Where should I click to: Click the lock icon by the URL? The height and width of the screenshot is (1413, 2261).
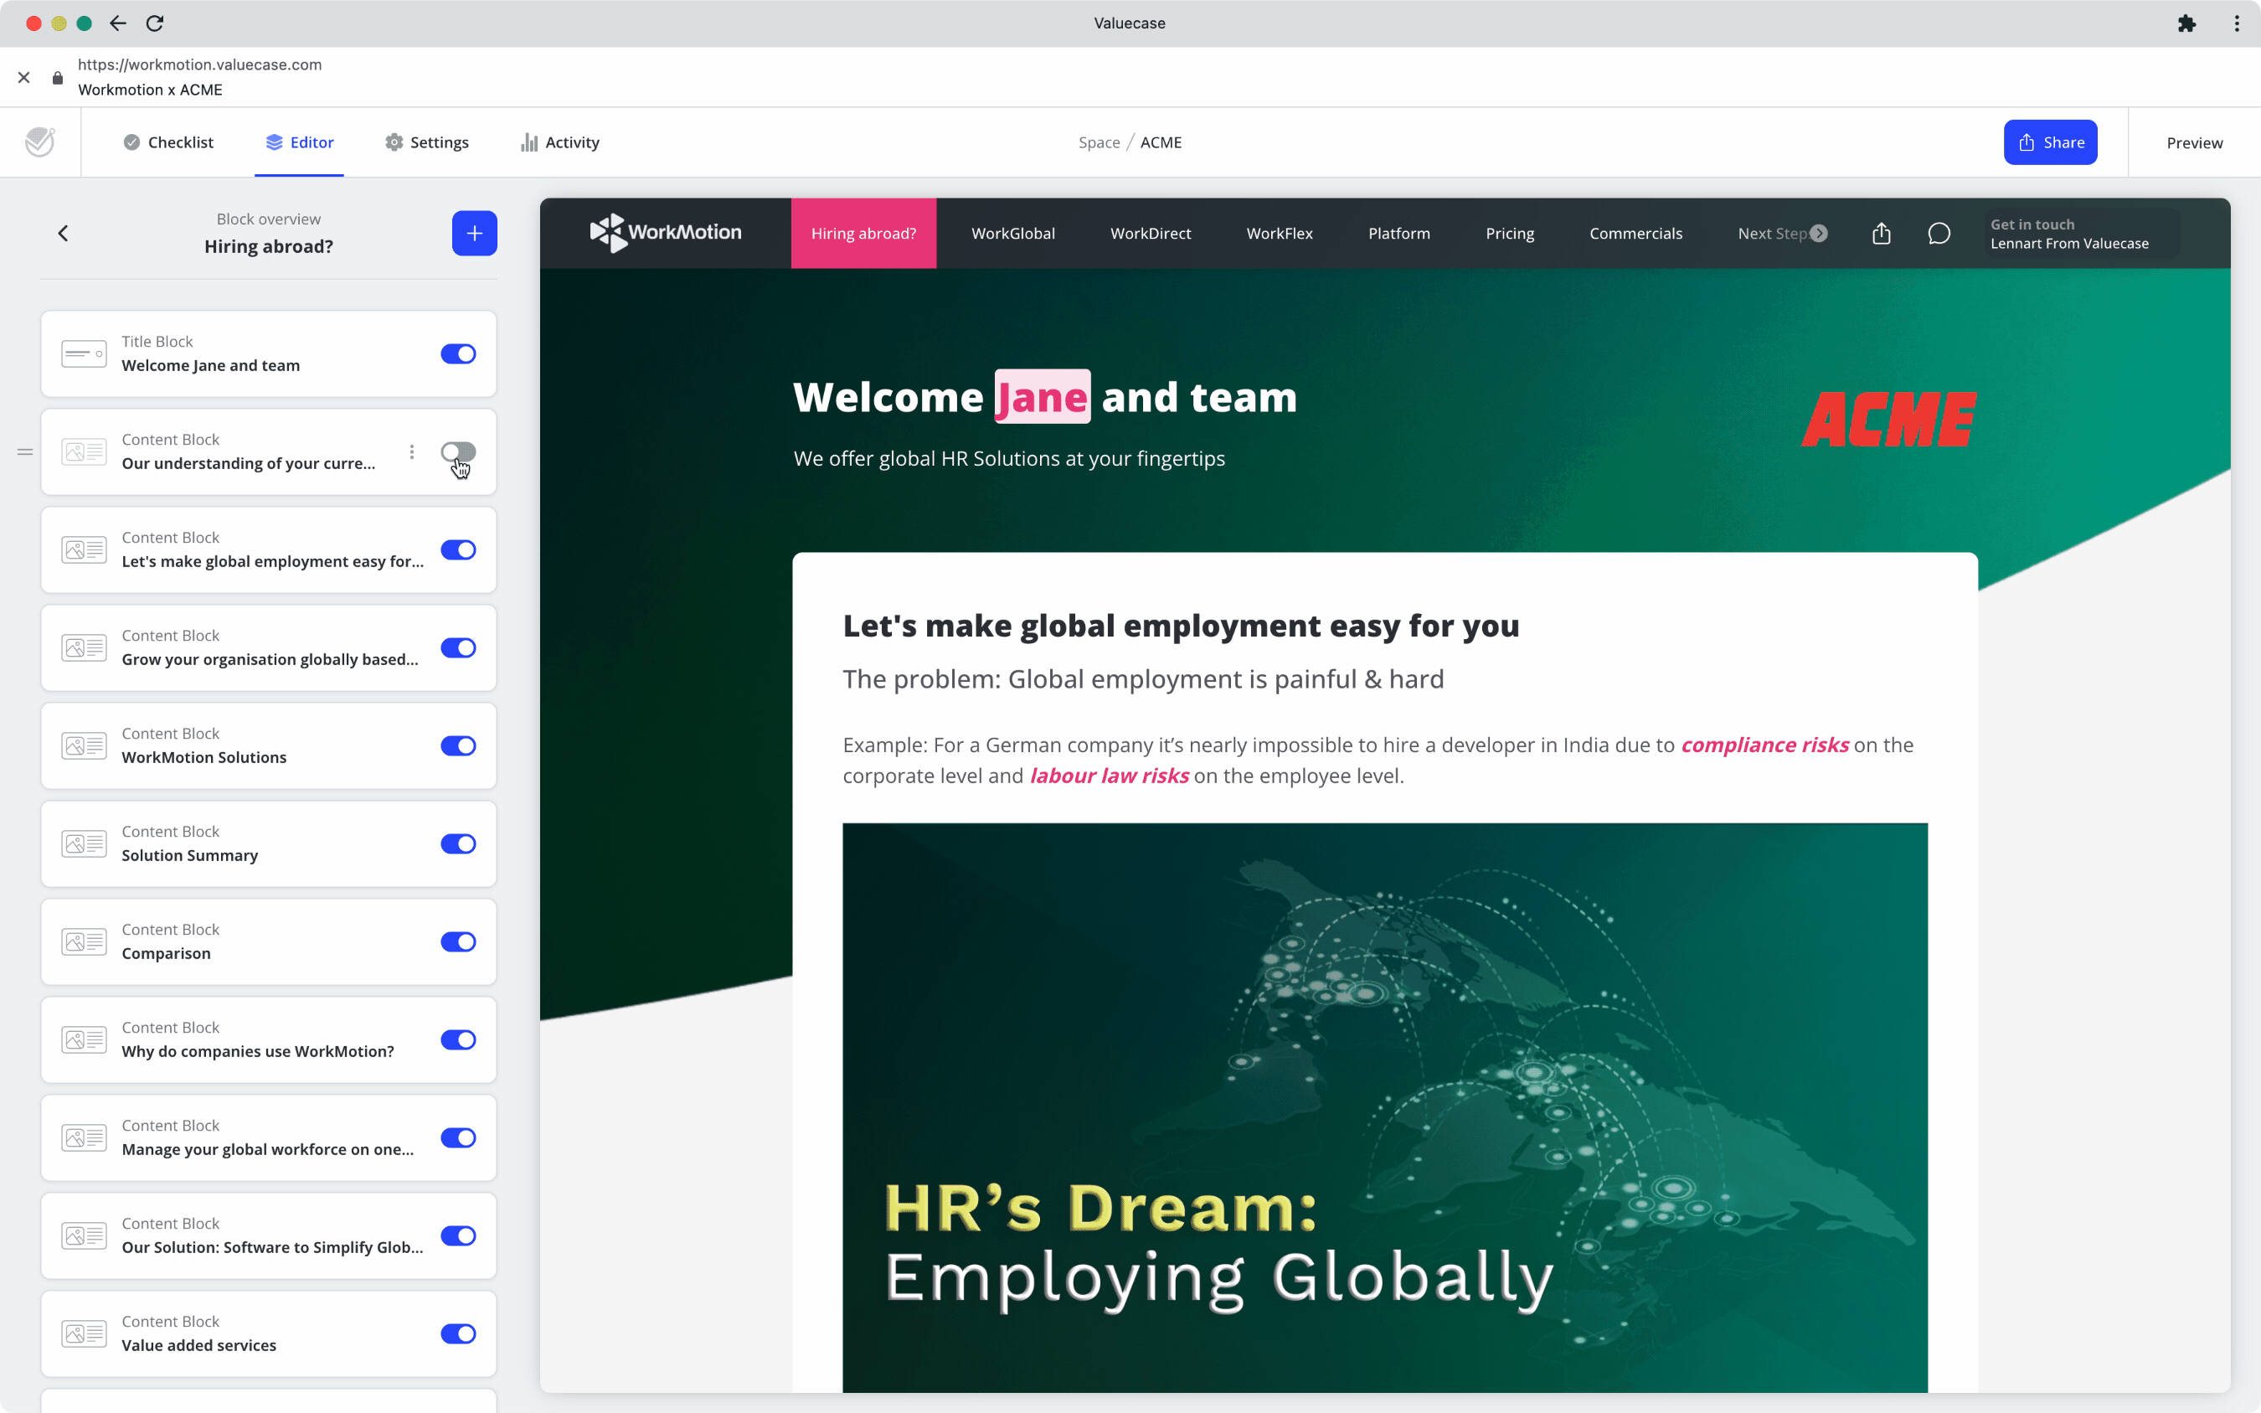pyautogui.click(x=58, y=78)
